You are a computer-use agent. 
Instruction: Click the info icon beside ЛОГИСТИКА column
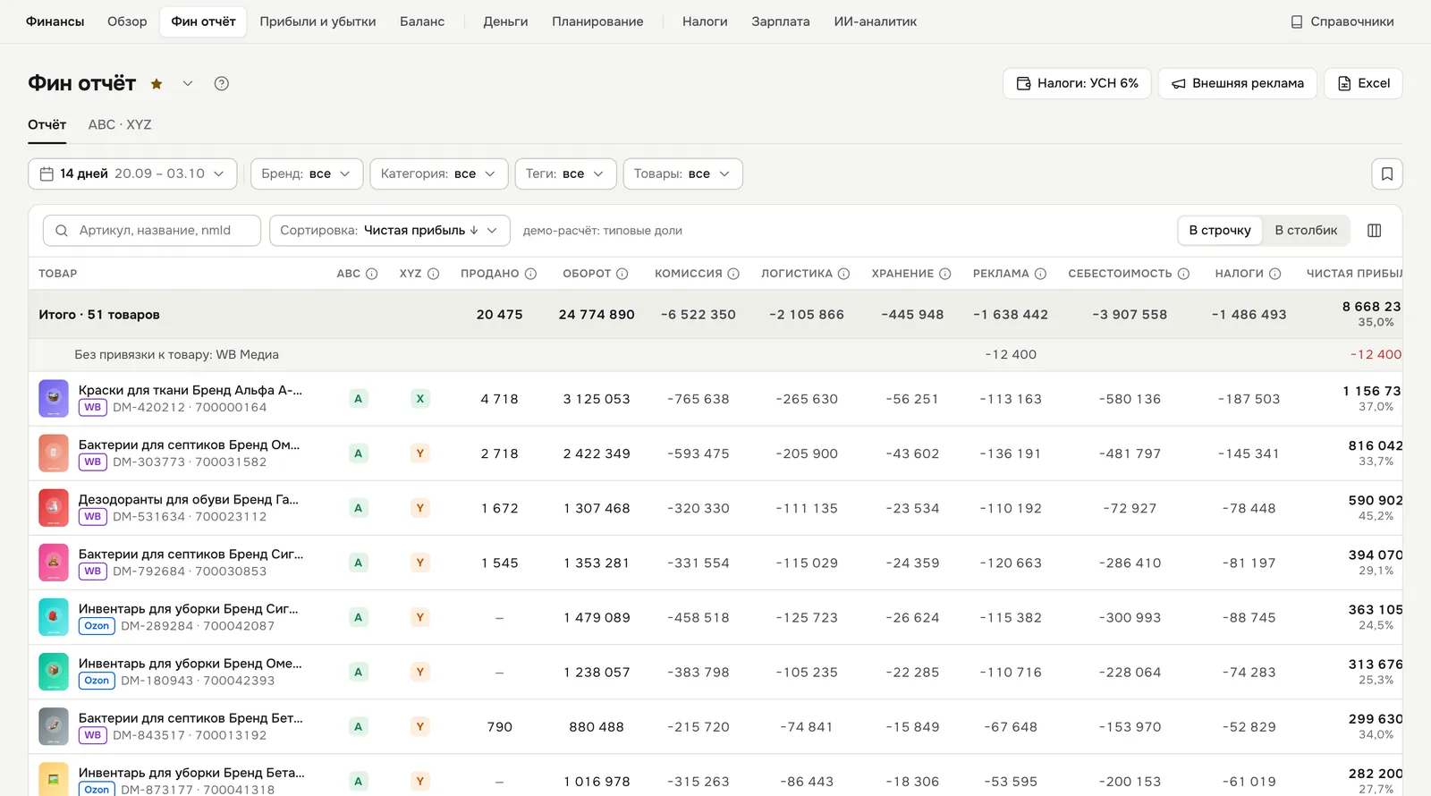(843, 274)
